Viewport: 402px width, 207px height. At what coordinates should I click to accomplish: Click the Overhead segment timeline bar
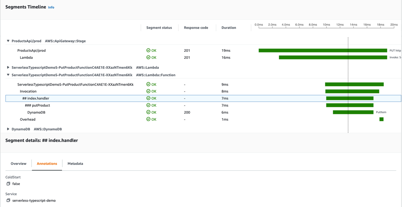coord(381,119)
